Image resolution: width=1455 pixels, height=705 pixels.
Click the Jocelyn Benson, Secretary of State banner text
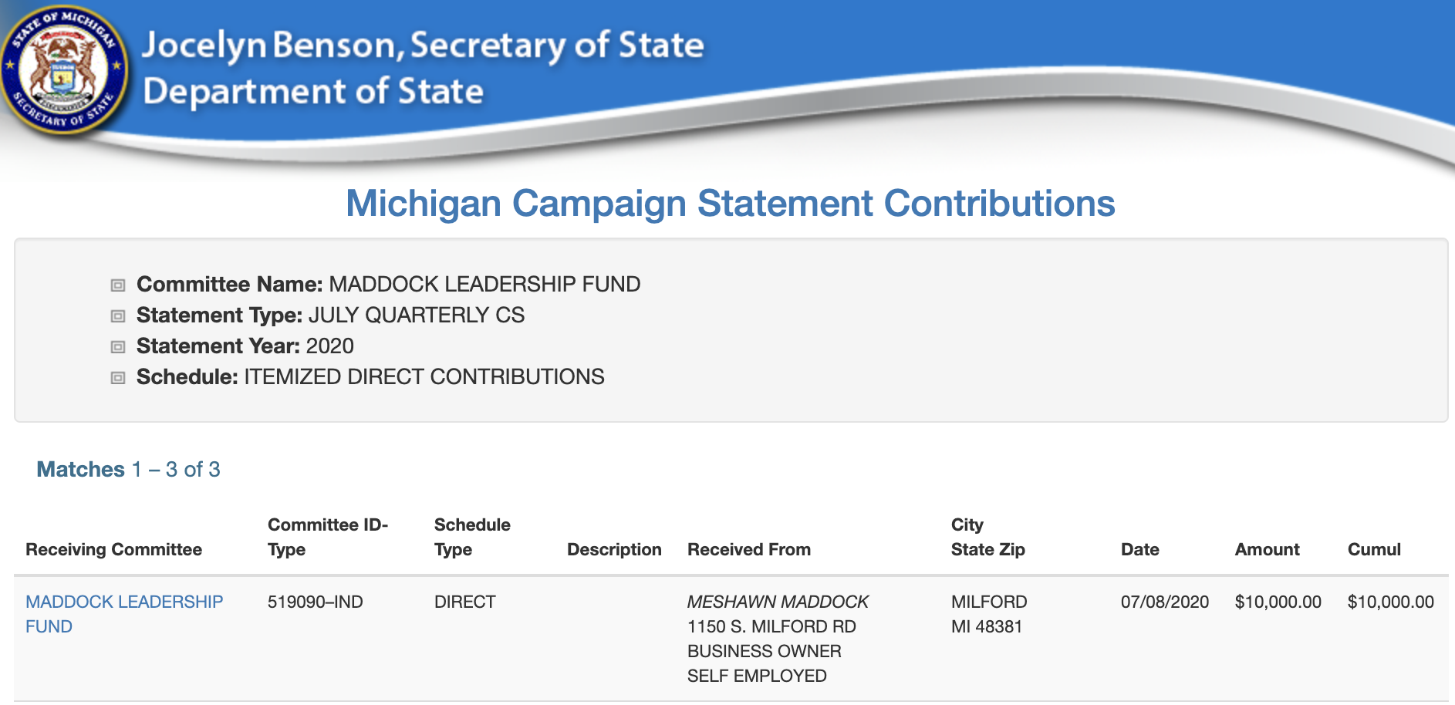[x=423, y=45]
